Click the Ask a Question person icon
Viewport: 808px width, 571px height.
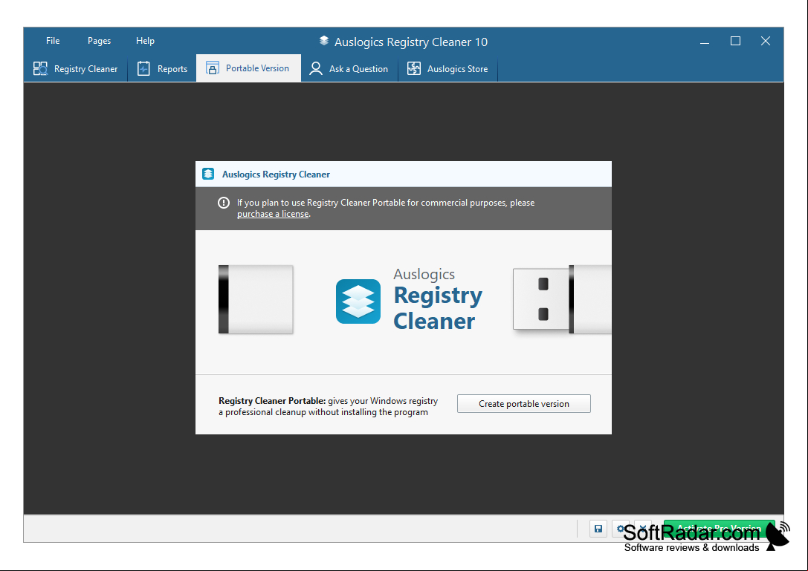[315, 68]
